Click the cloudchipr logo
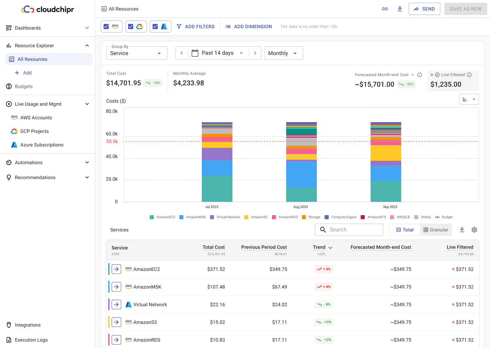This screenshot has width=490, height=348. 48,10
